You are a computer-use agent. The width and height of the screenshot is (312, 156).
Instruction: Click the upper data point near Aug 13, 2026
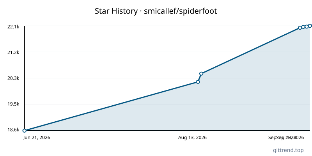pyautogui.click(x=201, y=74)
